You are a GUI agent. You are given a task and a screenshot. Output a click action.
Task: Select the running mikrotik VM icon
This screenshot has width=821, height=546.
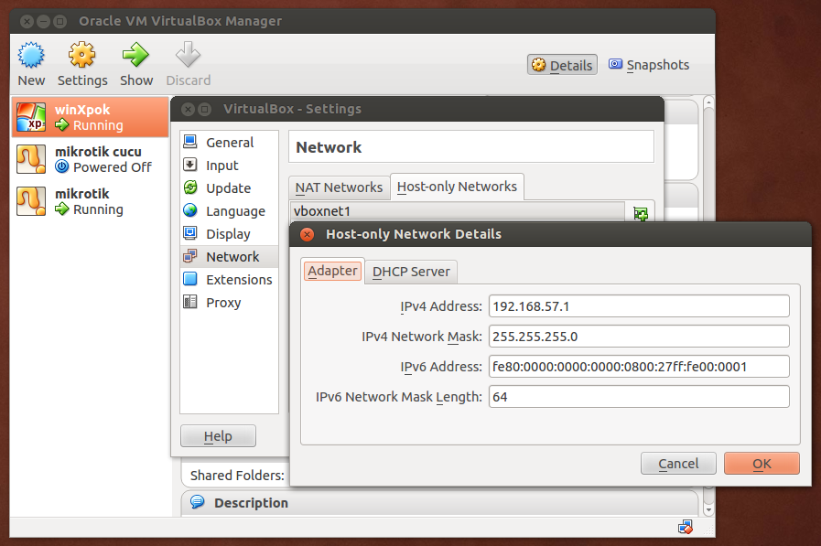click(x=31, y=201)
